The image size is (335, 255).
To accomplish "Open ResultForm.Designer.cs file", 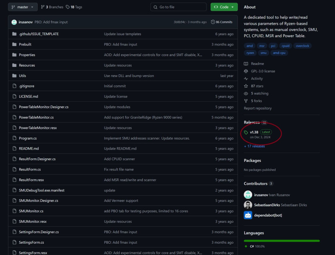I will tap(37, 159).
